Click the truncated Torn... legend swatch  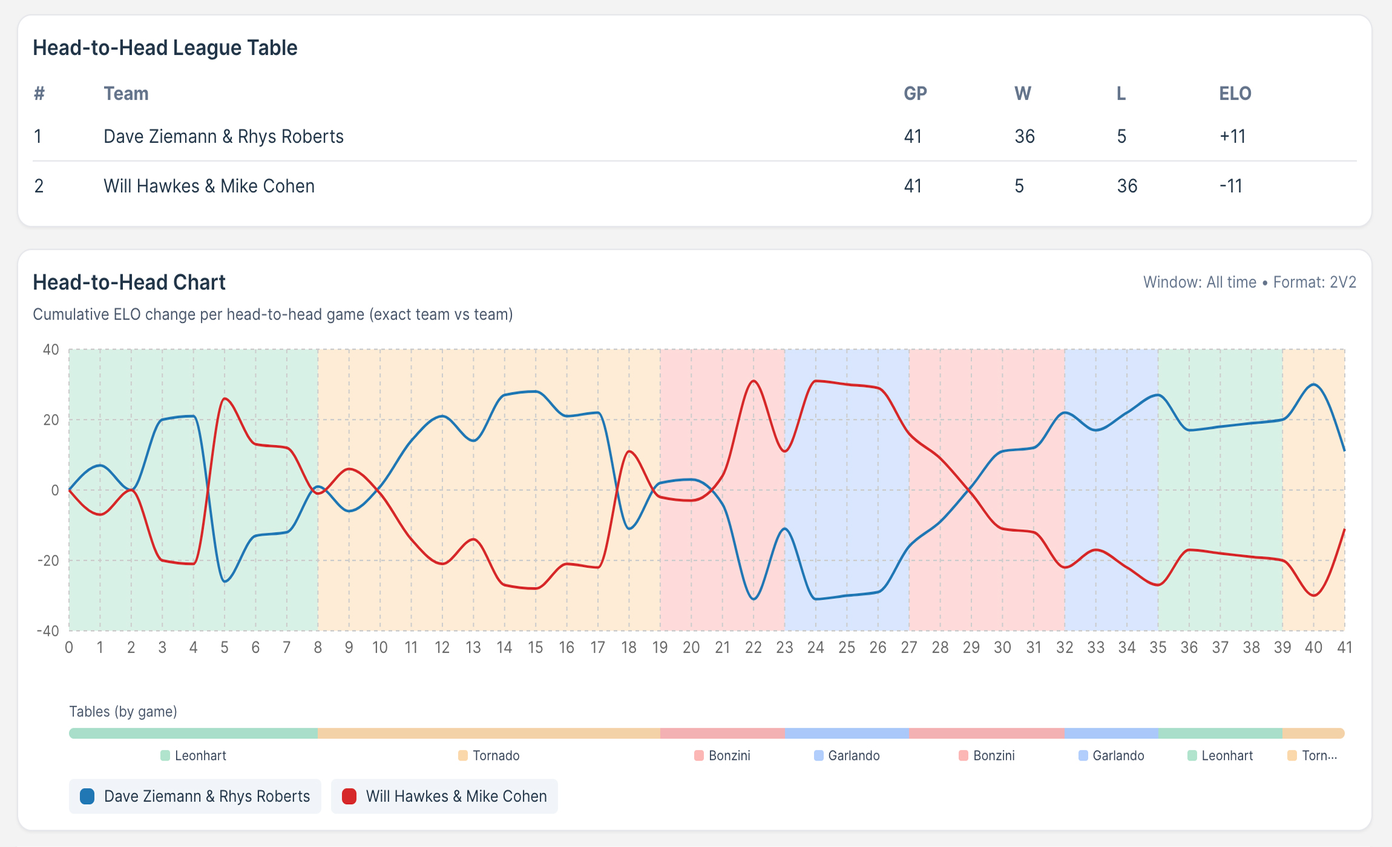point(1292,756)
